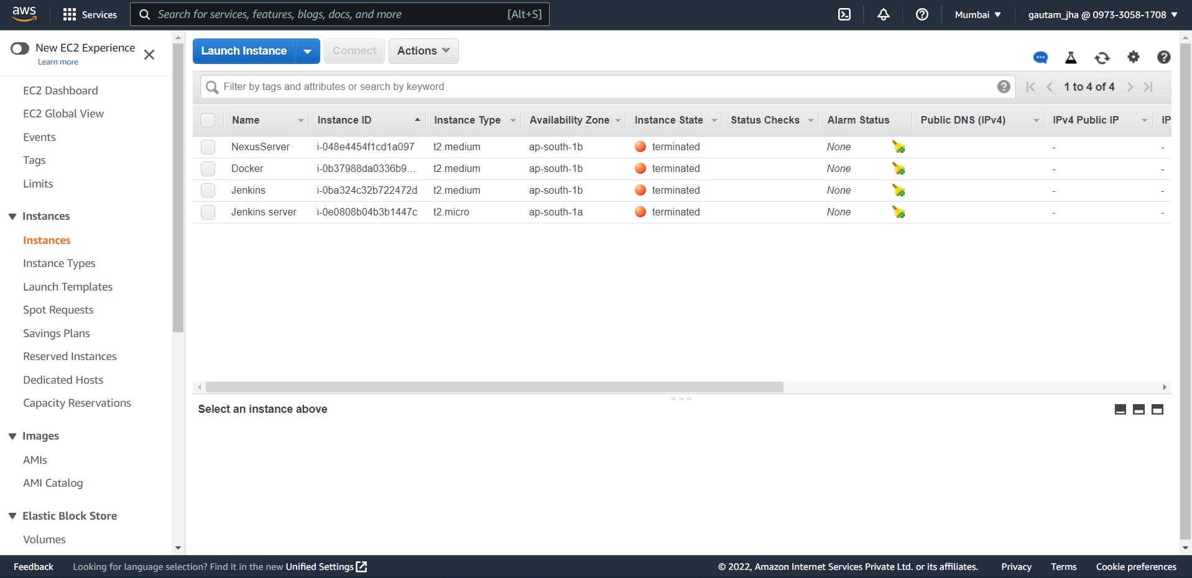Open the experiments flask icon
The width and height of the screenshot is (1192, 578).
(x=1071, y=58)
